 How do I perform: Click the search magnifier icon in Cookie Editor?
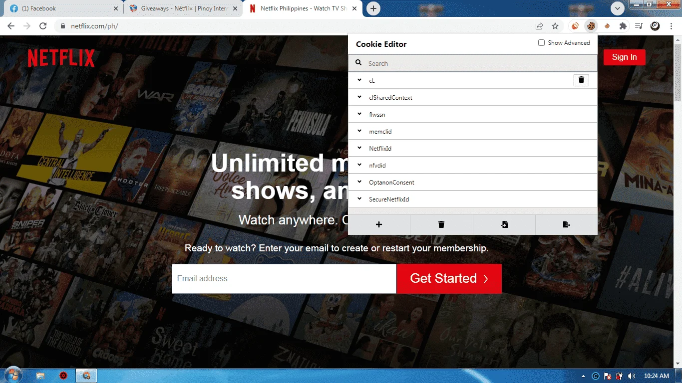[358, 63]
